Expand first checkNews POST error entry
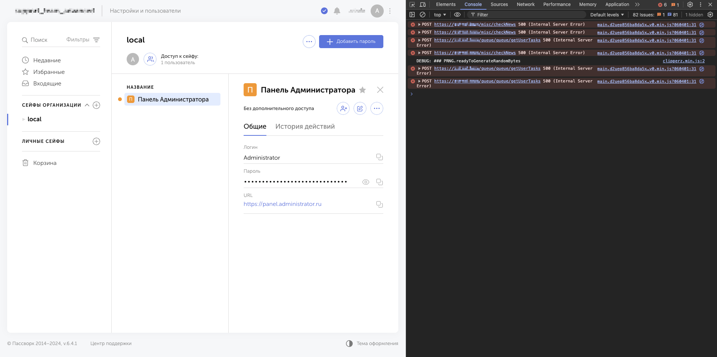This screenshot has width=717, height=357. coord(419,24)
